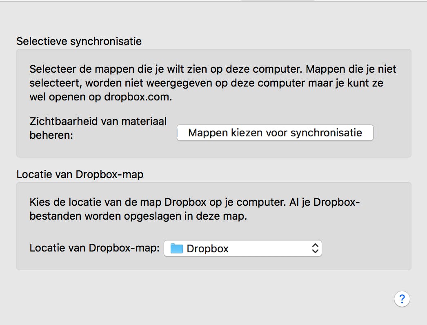Click the "Locatie van Dropbox-map" section heading
The width and height of the screenshot is (427, 325).
coord(80,174)
